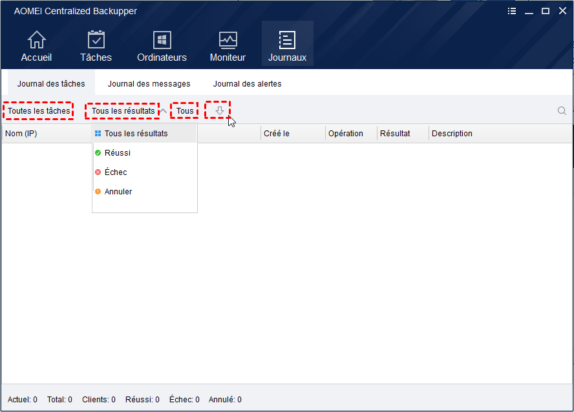
Task: Close the AOMEI Centralized Backupper window
Action: click(x=562, y=11)
